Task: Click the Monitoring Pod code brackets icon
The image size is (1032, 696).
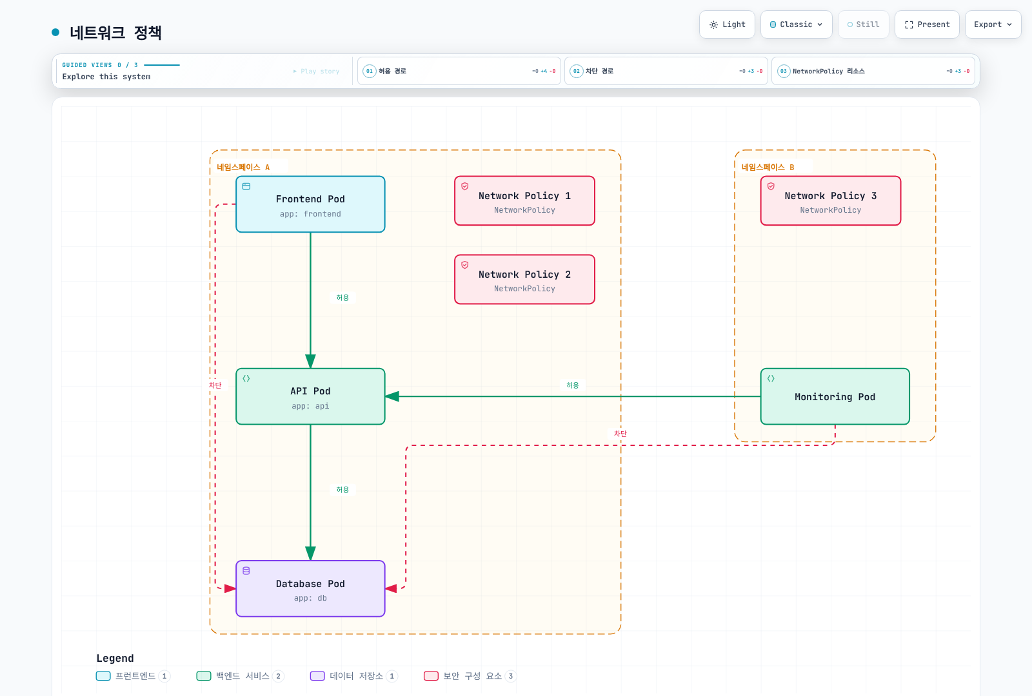Action: coord(771,378)
